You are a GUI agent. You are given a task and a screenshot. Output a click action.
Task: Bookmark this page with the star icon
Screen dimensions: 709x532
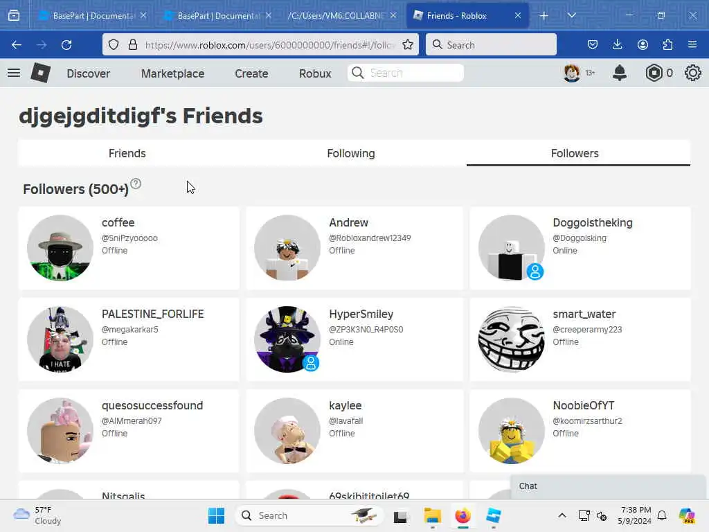point(407,44)
